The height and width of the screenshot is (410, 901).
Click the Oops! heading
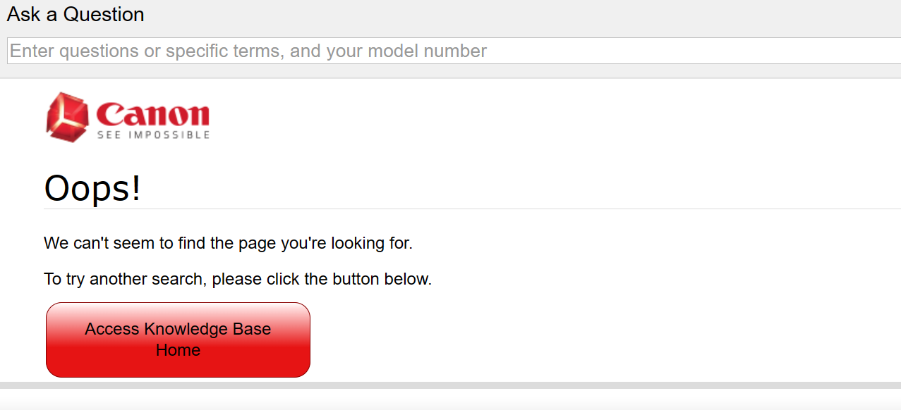92,189
